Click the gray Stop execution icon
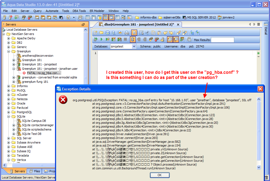Viewport: 270px width, 181px height. [126, 39]
